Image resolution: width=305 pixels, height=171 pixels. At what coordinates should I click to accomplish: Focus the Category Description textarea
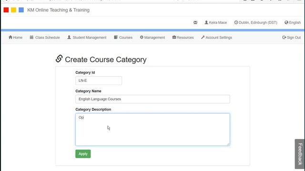click(152, 130)
